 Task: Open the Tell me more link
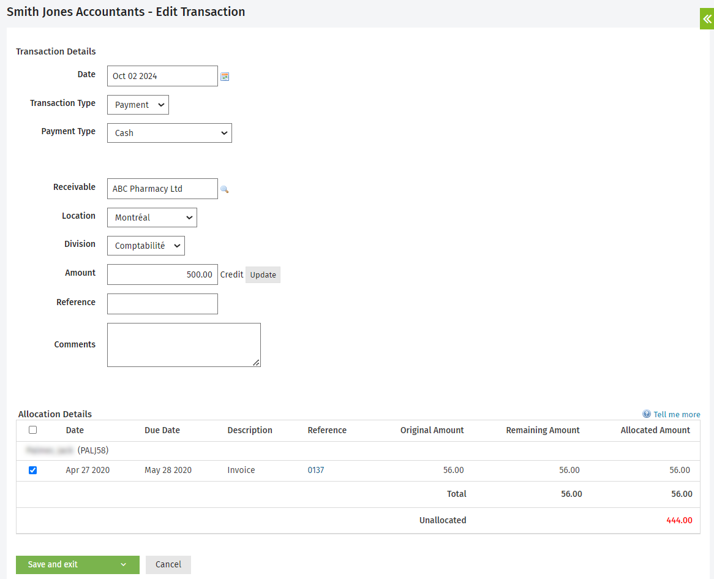click(x=677, y=415)
